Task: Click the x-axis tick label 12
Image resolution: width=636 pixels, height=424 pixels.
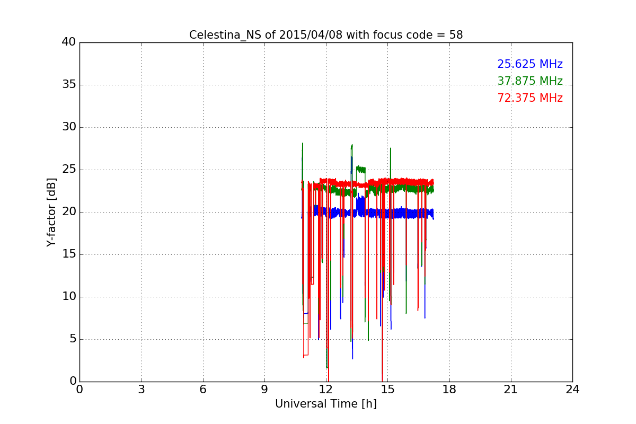Action: (x=326, y=390)
